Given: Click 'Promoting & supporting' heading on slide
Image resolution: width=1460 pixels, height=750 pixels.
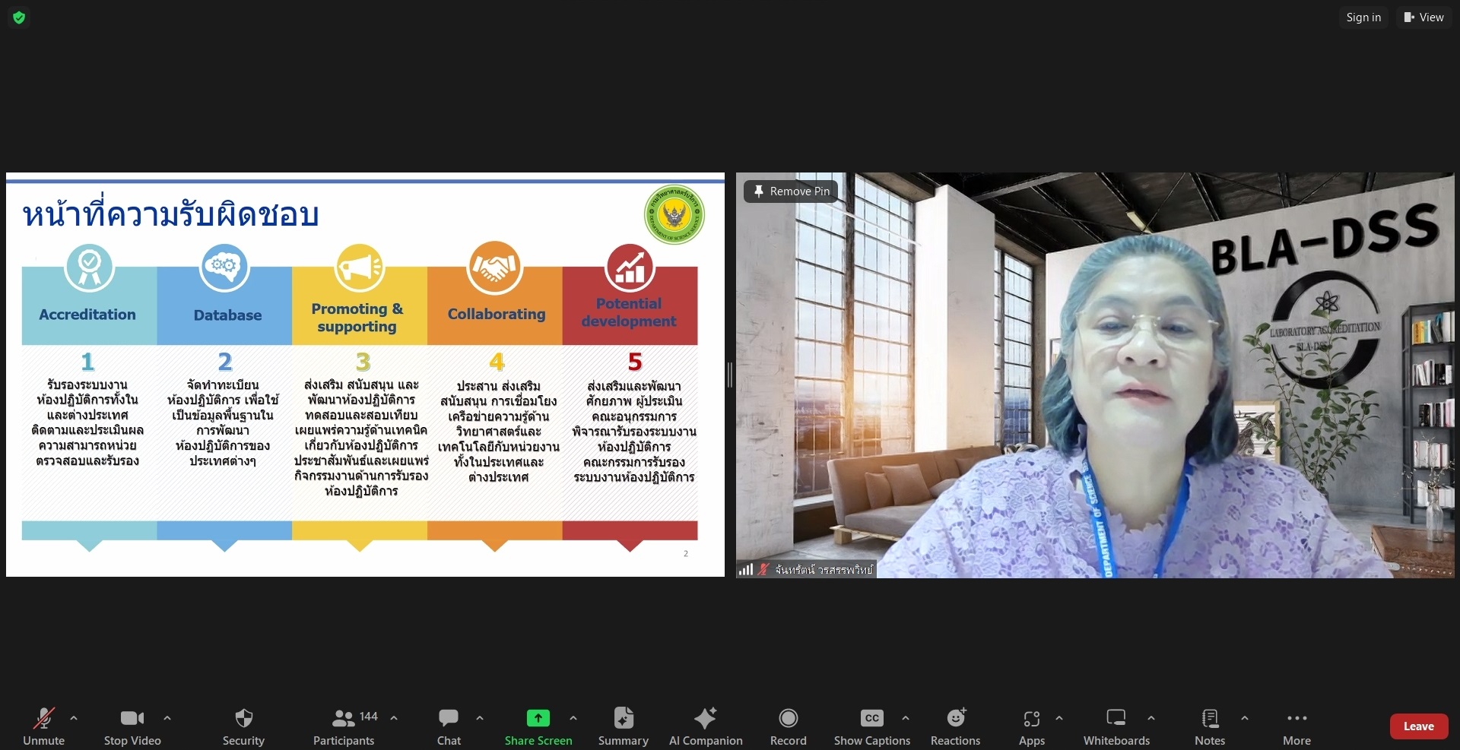Looking at the screenshot, I should 357,318.
